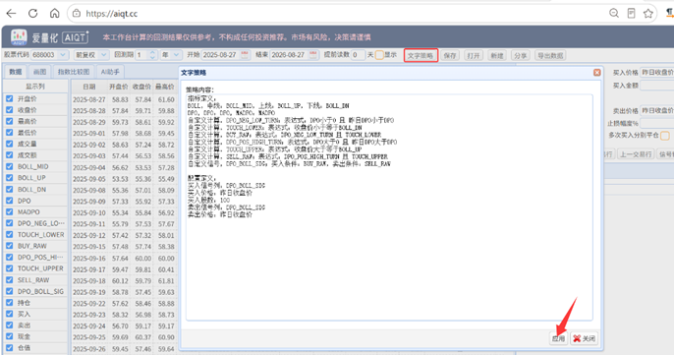
Task: Open the stock code 688003 dropdown
Action: pos(63,55)
